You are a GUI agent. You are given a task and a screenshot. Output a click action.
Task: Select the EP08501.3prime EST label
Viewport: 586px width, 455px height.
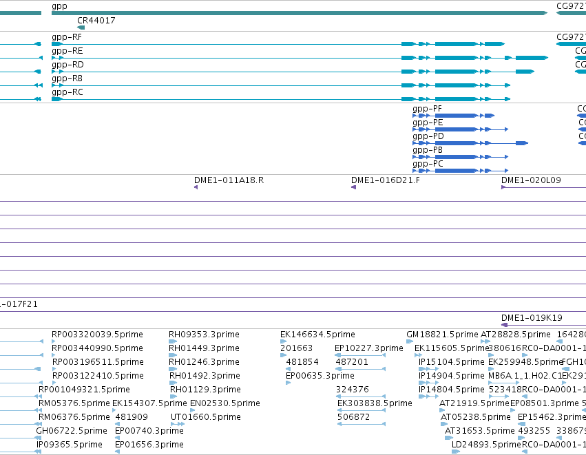(x=545, y=403)
